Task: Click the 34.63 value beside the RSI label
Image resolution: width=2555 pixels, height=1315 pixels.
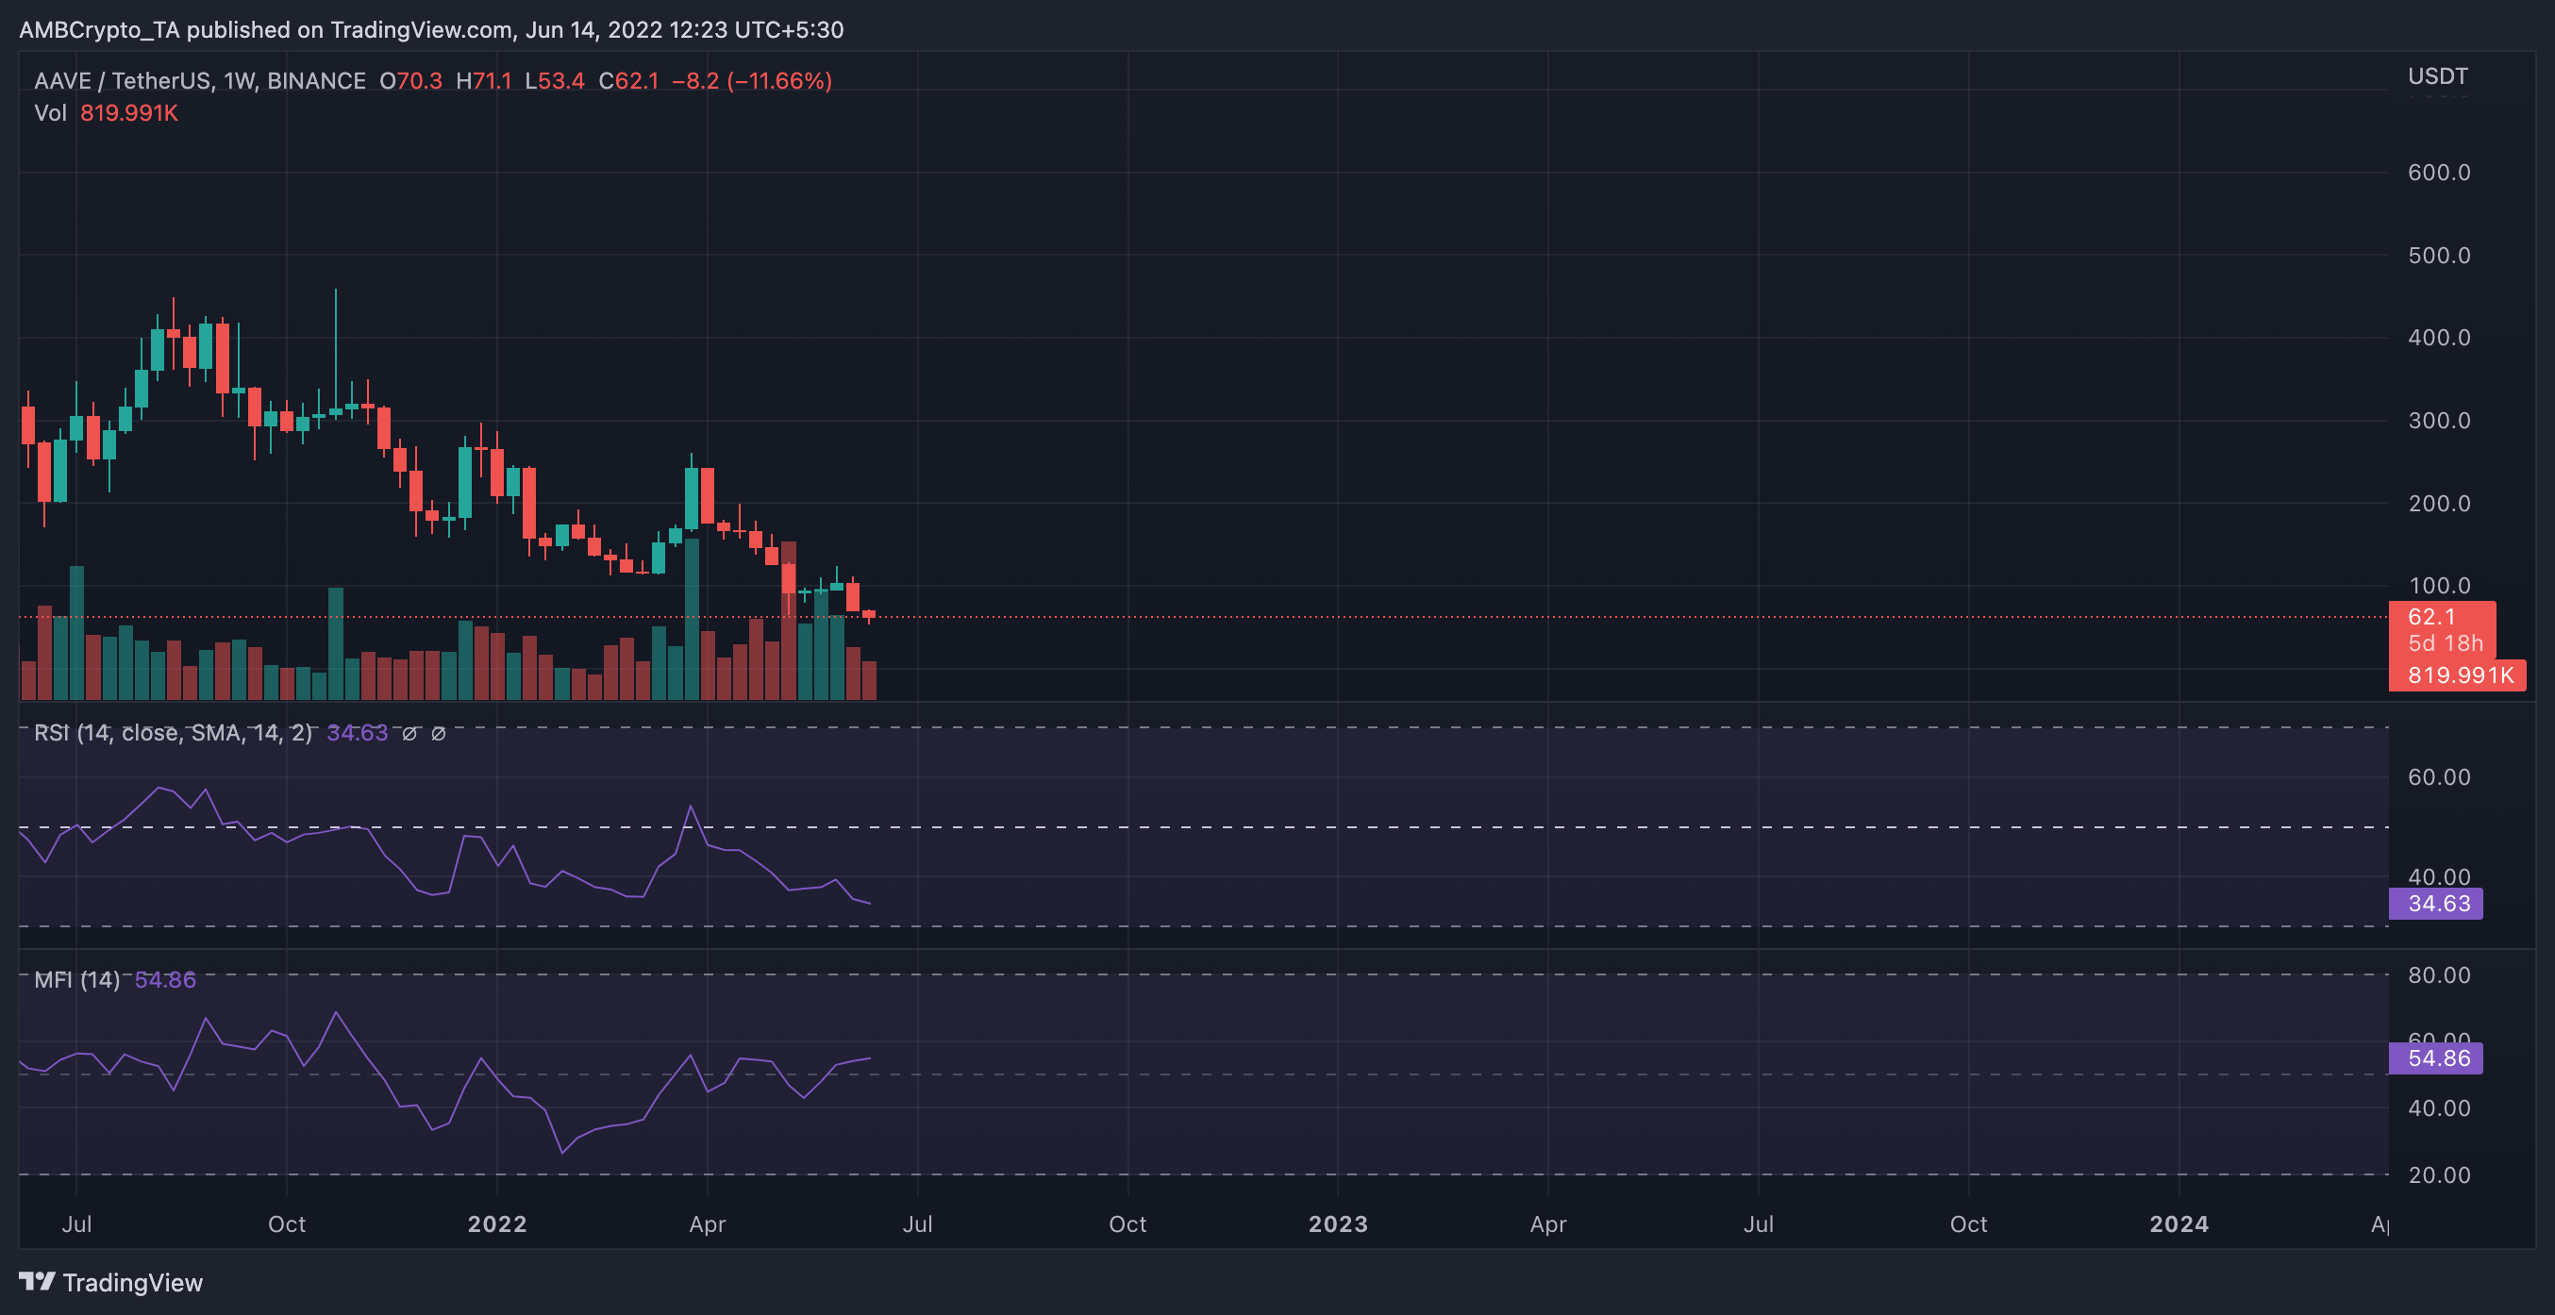Action: [357, 733]
